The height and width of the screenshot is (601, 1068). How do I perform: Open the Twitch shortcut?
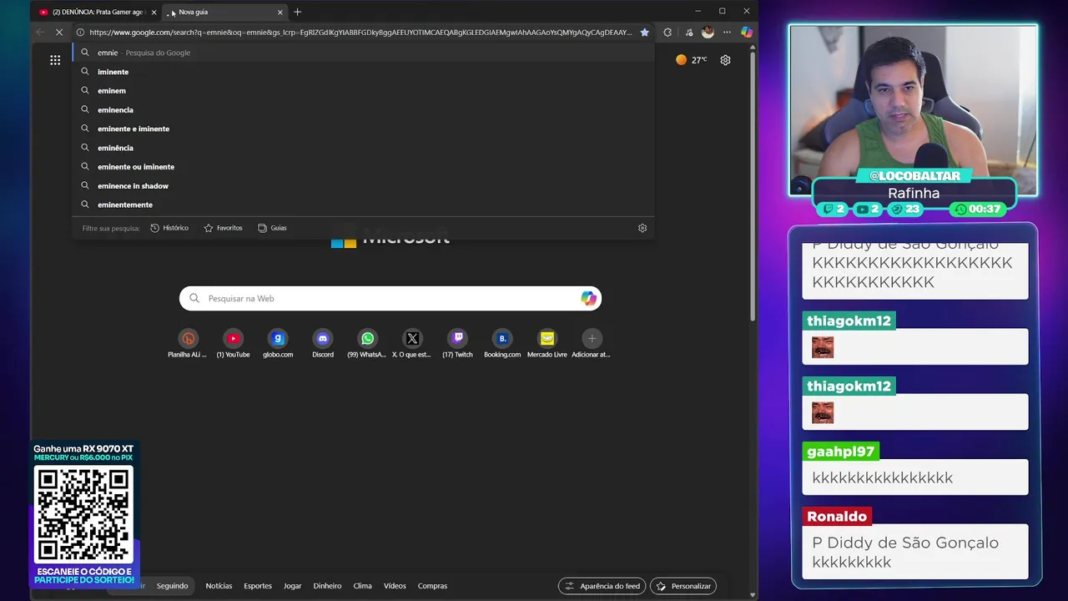tap(457, 343)
